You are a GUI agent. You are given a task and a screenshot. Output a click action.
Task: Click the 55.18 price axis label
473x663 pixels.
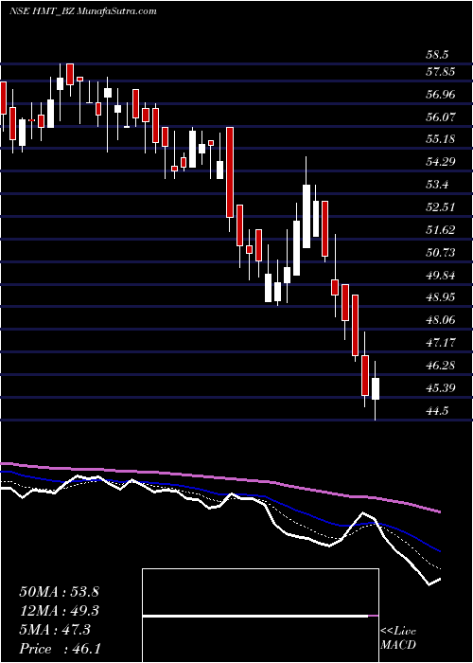point(440,139)
